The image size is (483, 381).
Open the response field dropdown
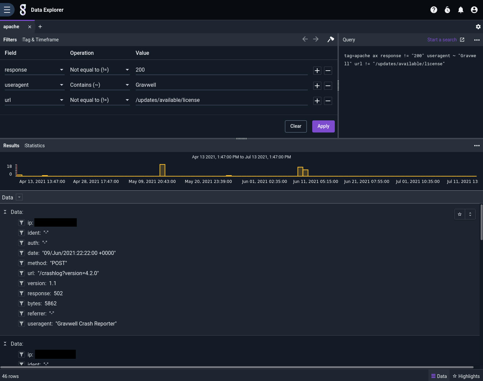tap(34, 70)
